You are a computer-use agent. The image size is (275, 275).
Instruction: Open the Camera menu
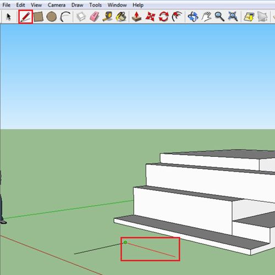point(57,5)
